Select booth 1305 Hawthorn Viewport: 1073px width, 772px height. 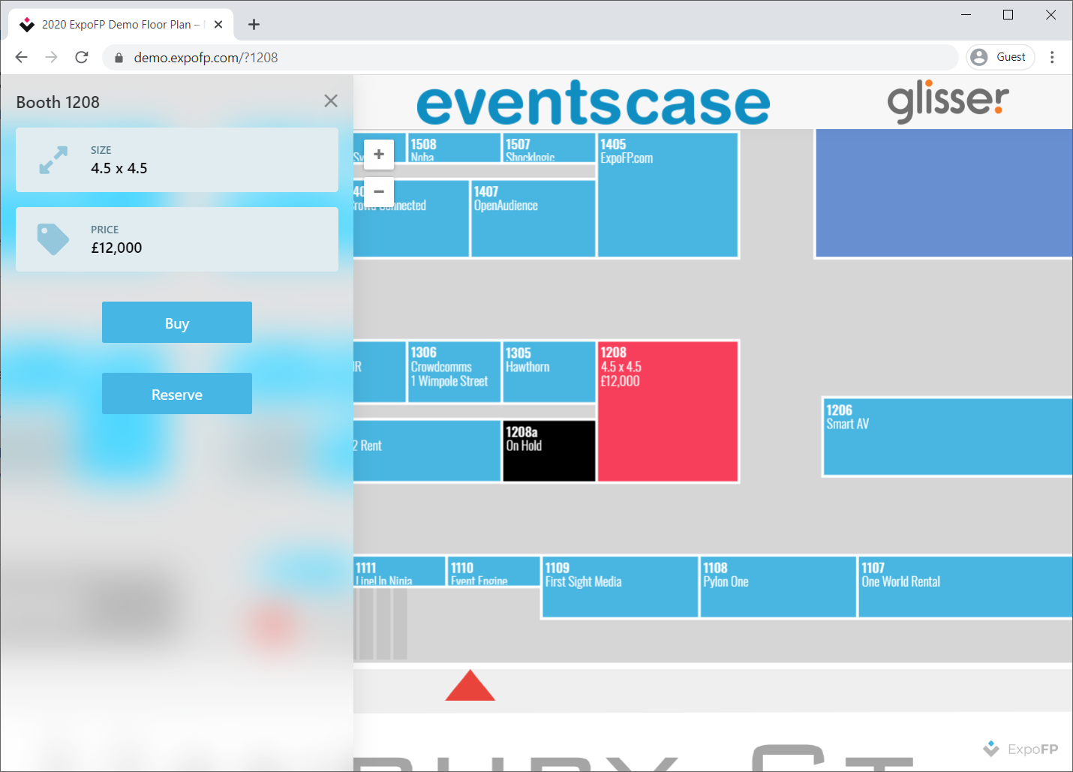pyautogui.click(x=549, y=372)
